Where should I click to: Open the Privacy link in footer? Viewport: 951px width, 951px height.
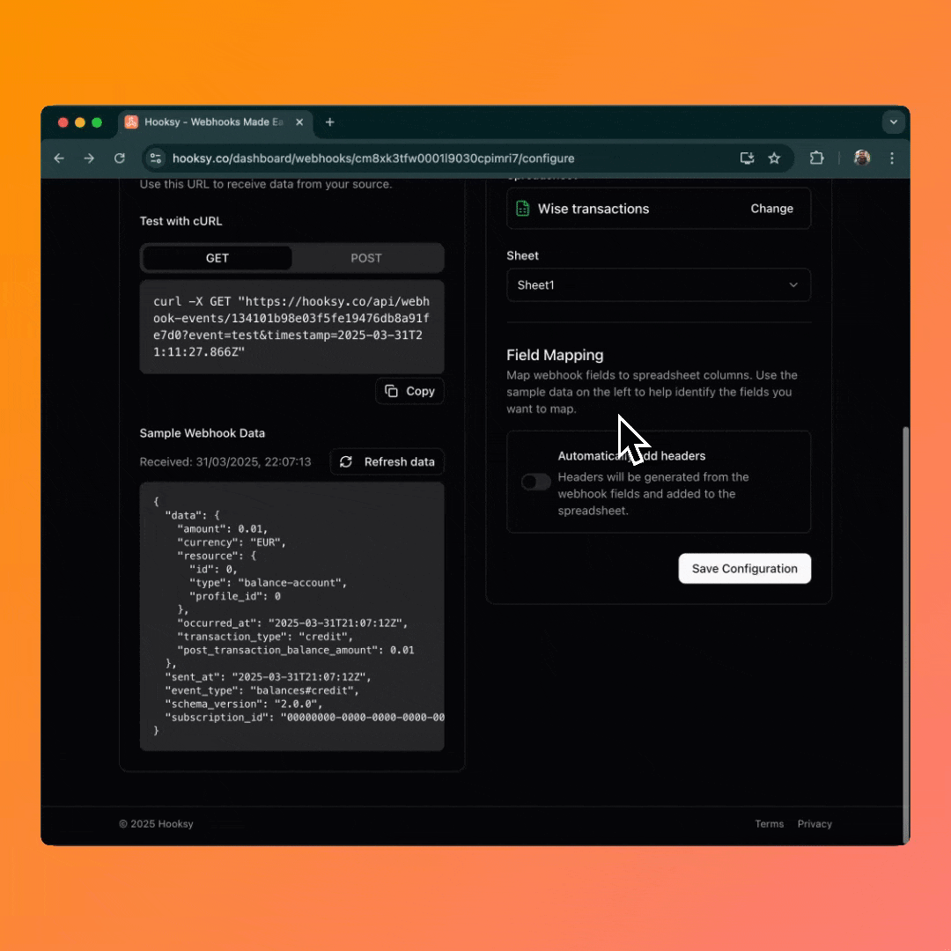point(815,823)
